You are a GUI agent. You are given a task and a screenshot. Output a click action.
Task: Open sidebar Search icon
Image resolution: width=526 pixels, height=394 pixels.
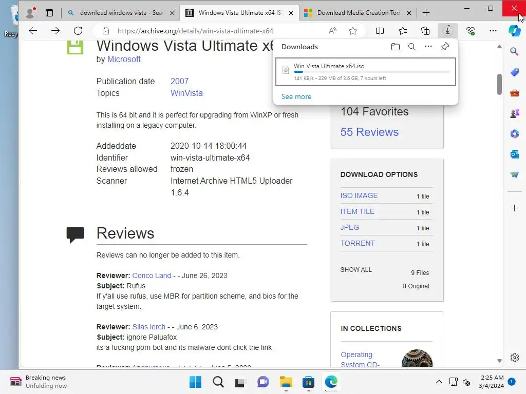point(514,52)
